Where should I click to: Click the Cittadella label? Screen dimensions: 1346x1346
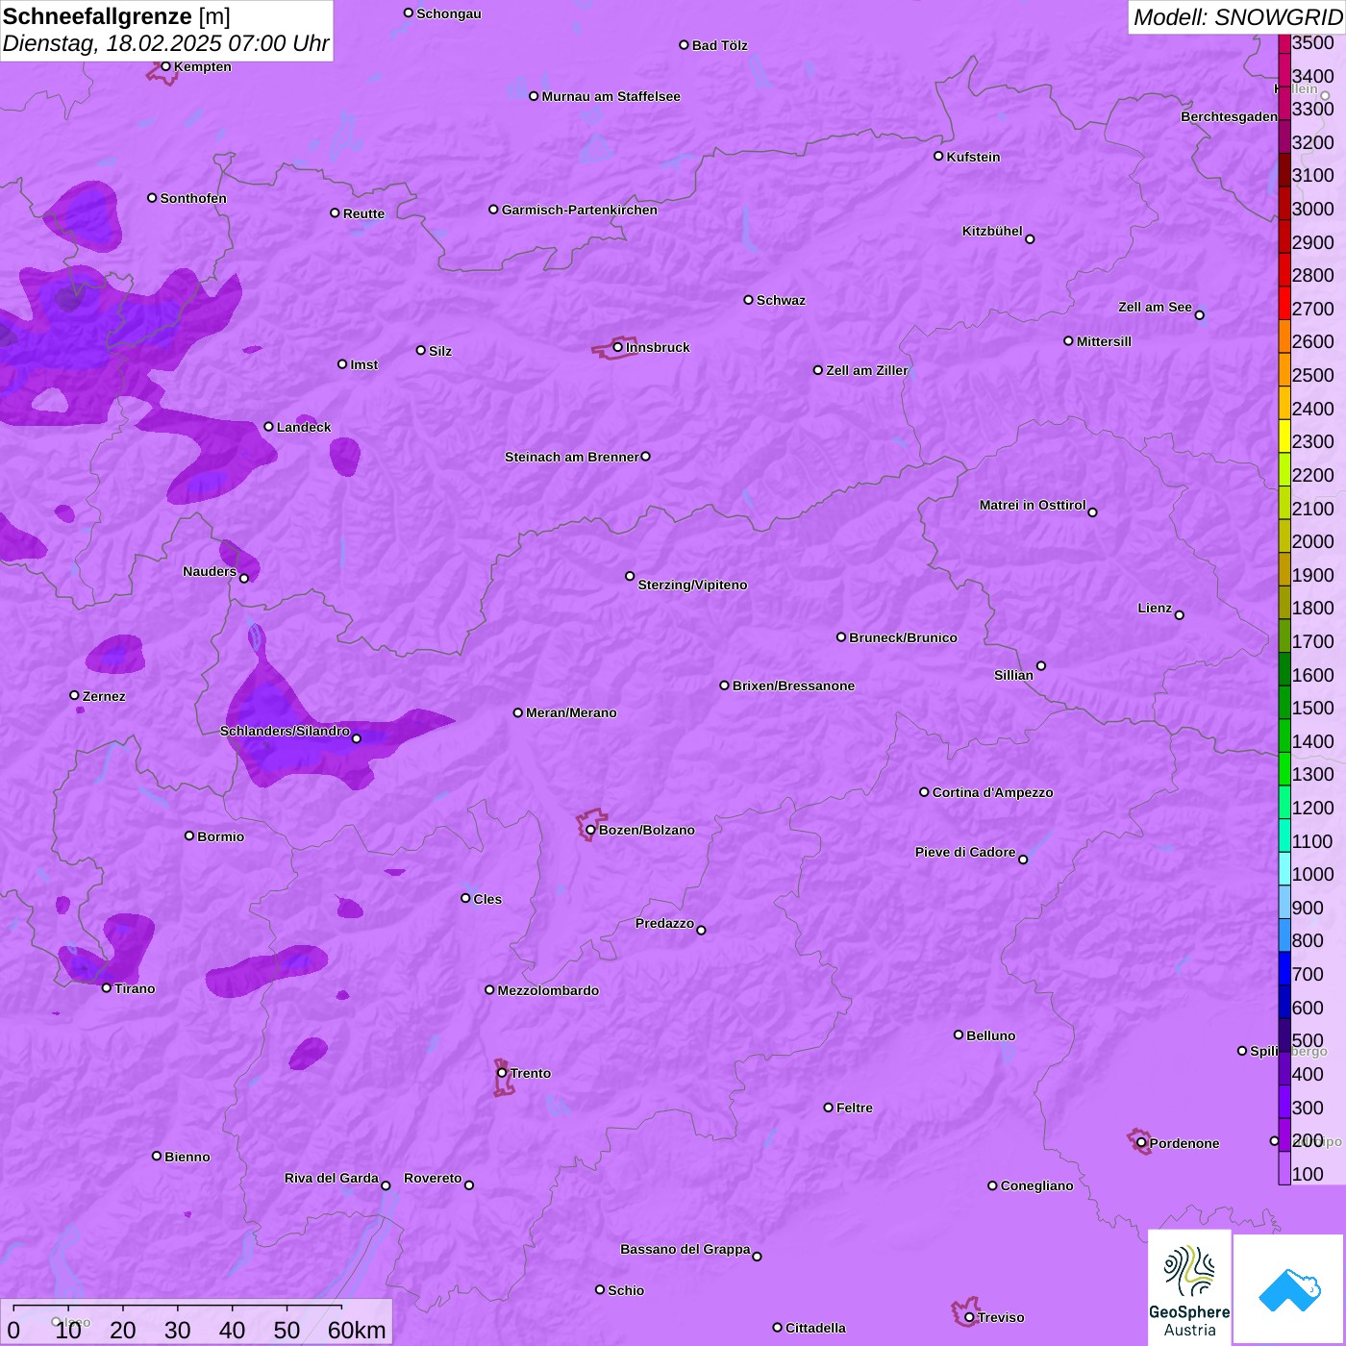point(815,1328)
